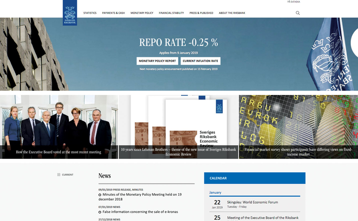Image resolution: width=358 pixels, height=221 pixels.
Task: Click the Current Inflation Rate button
Action: point(200,61)
